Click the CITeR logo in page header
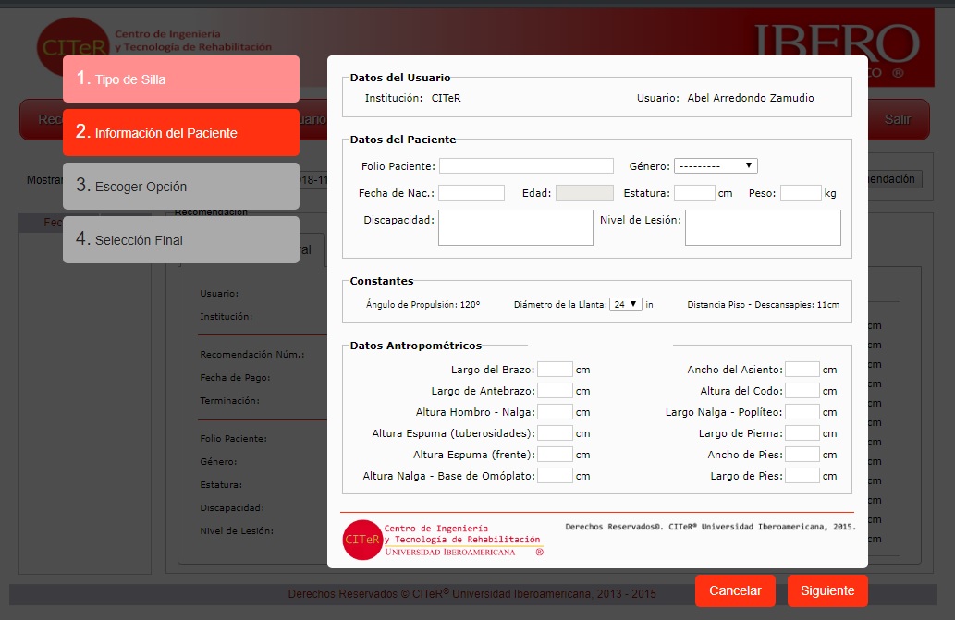This screenshot has width=955, height=620. (73, 46)
